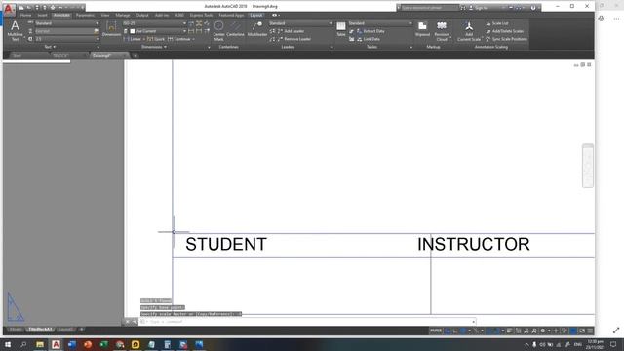
Task: Open the text height 2.5 dropdown
Action: click(x=67, y=39)
